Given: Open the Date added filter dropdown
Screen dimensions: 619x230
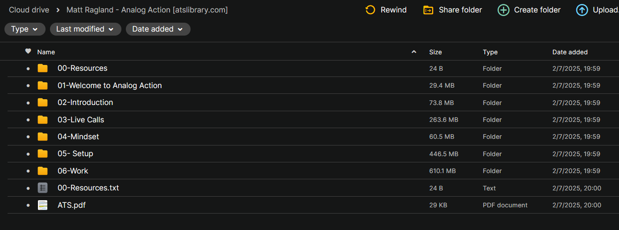Looking at the screenshot, I should click(x=158, y=29).
